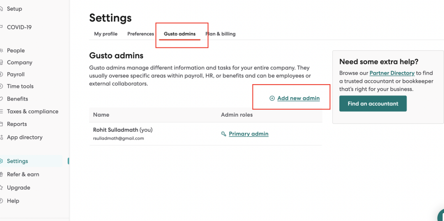The image size is (444, 221).
Task: Switch to the Plan & billing tab
Action: (221, 34)
